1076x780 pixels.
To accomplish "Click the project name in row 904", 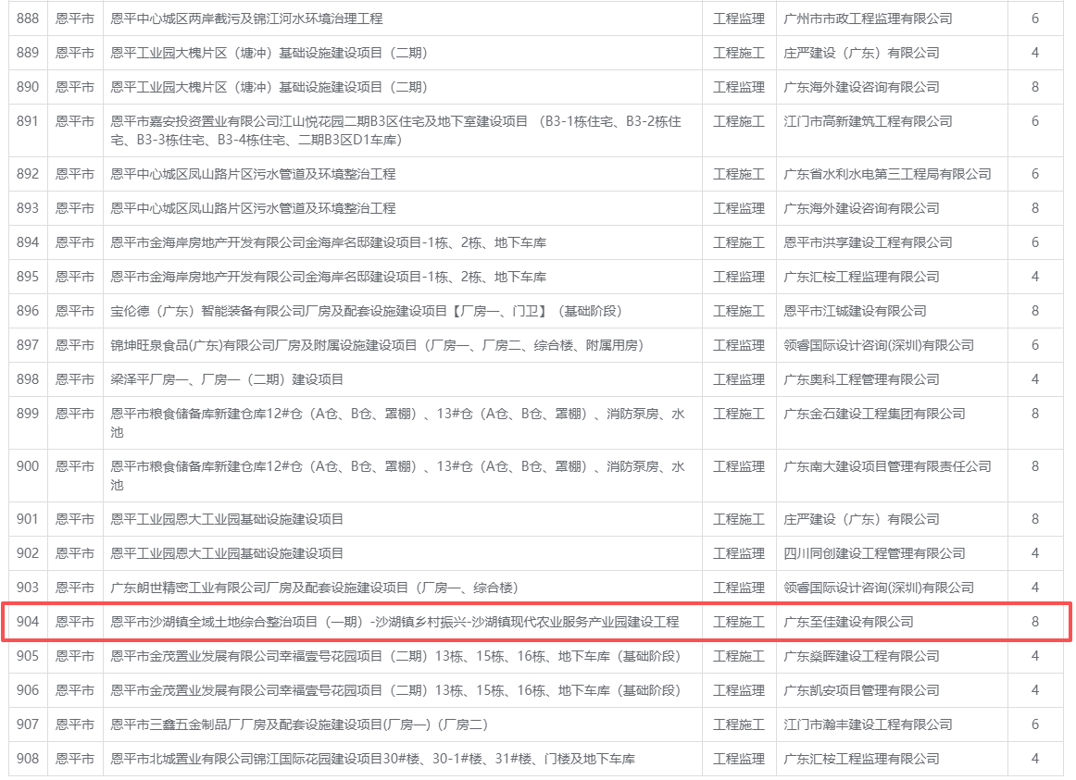I will (394, 622).
